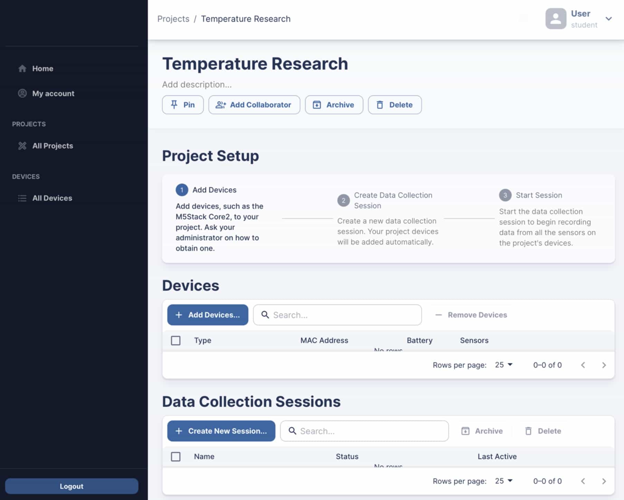Open All Projects from the sidebar
The height and width of the screenshot is (500, 624).
[53, 146]
